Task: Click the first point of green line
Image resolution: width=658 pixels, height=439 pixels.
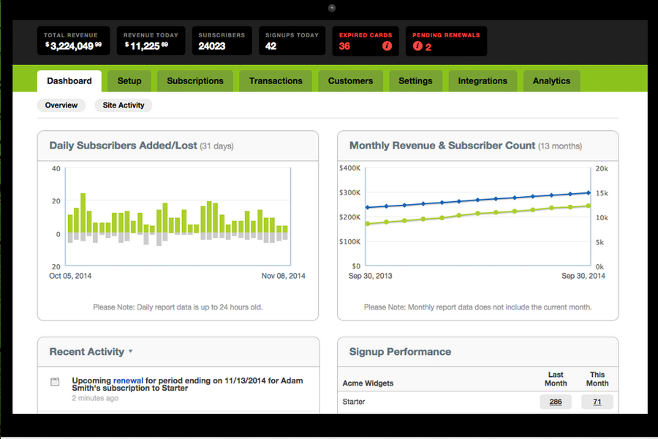Action: 368,223
